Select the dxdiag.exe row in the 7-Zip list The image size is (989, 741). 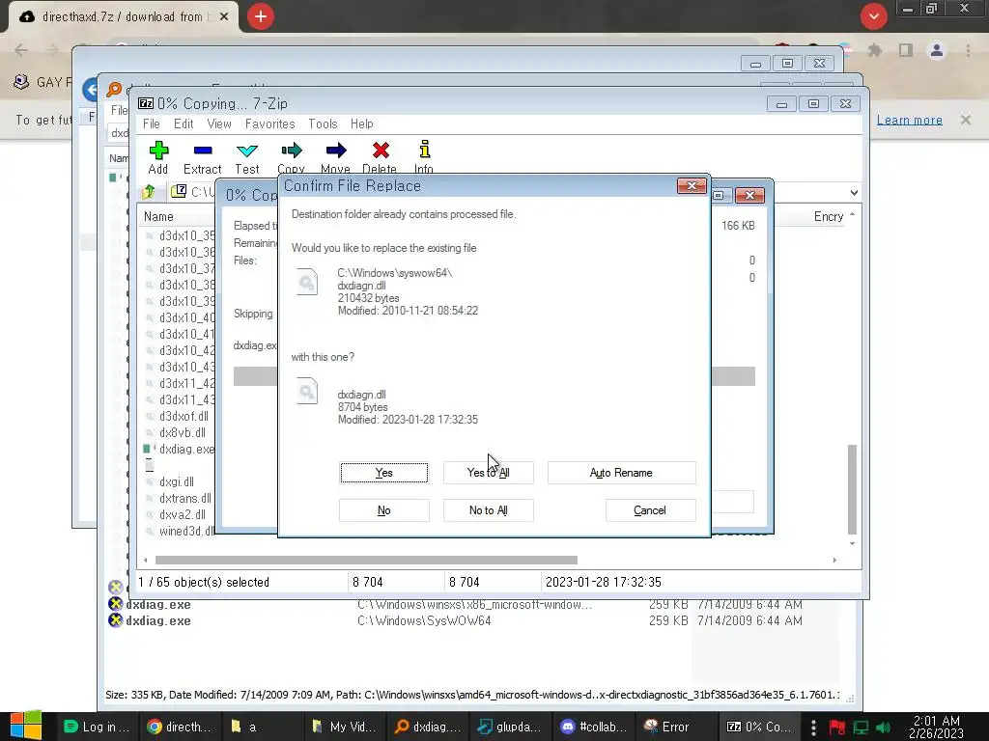(179, 450)
